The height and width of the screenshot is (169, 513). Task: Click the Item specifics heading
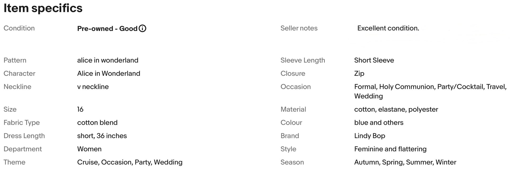point(43,8)
